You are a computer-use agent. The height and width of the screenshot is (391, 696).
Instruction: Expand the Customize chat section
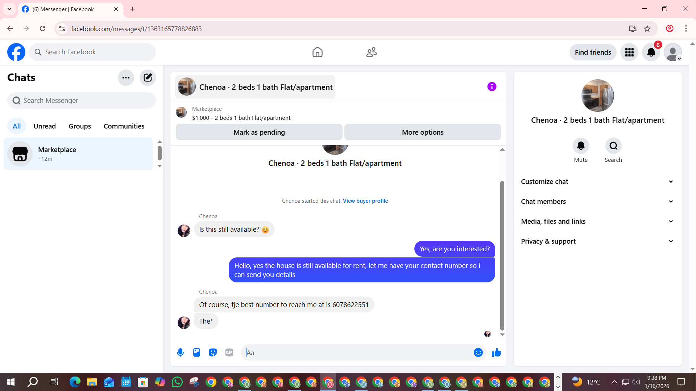point(597,182)
